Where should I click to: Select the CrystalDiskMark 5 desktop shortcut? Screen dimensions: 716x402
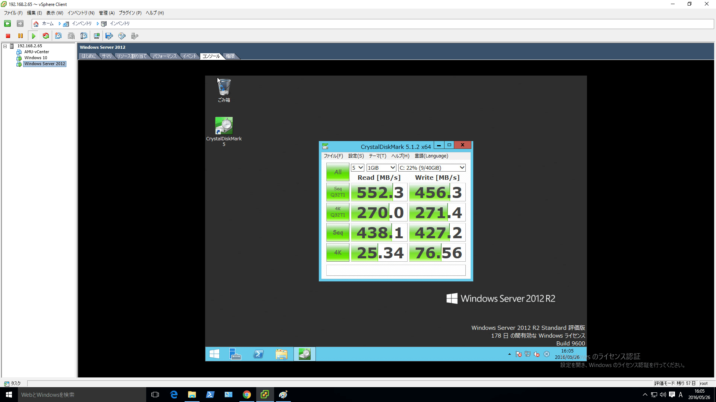click(x=224, y=131)
